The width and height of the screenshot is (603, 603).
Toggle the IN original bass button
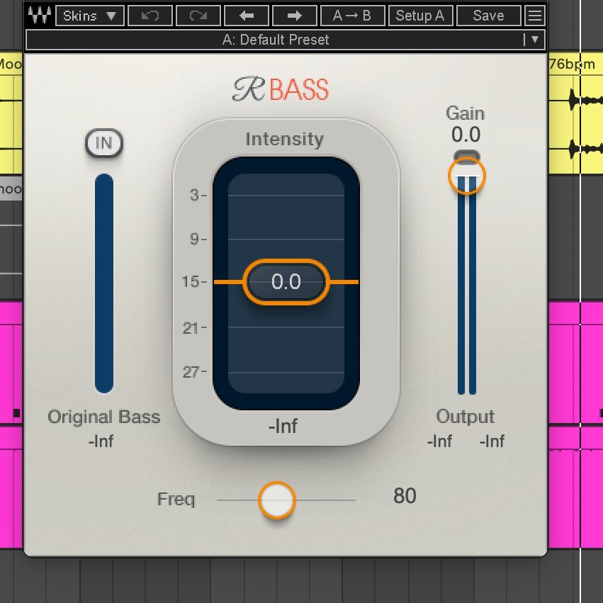[104, 143]
